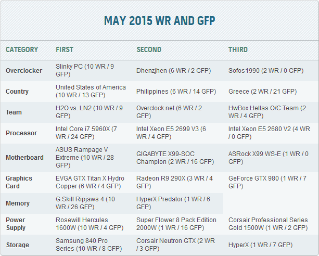Image resolution: width=319 pixels, height=256 pixels.
Task: Select the Team row label
Action: (14, 112)
